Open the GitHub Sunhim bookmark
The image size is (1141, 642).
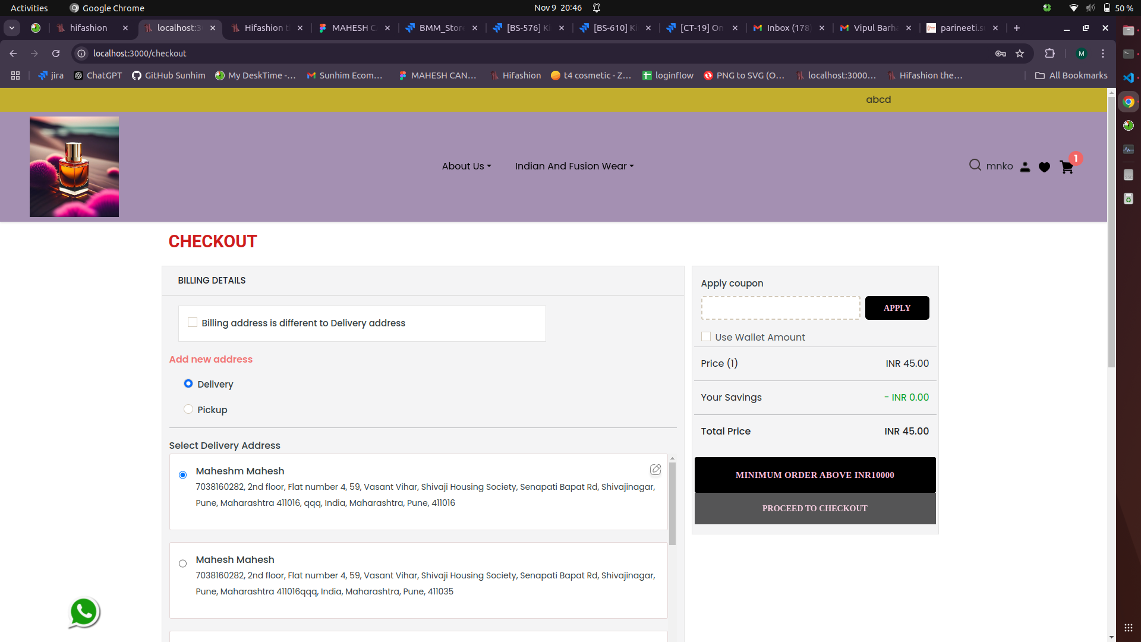[x=169, y=75]
